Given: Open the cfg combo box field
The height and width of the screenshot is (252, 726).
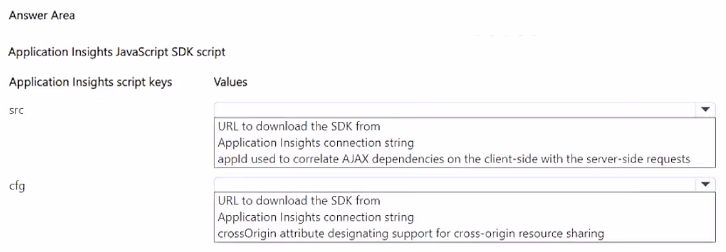Looking at the screenshot, I should point(464,184).
